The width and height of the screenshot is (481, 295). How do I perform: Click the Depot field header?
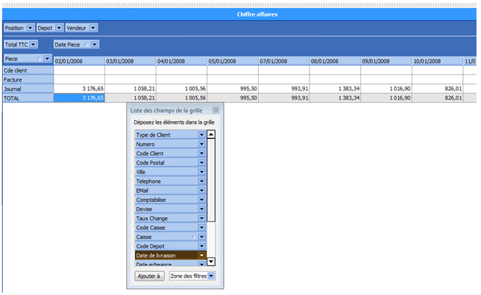[50, 28]
